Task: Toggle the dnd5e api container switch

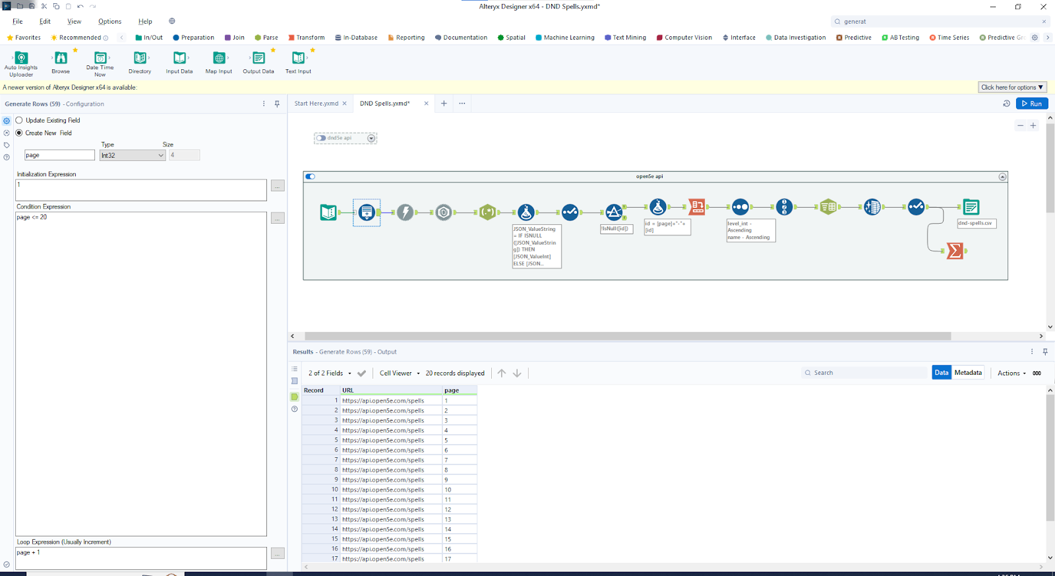Action: tap(321, 138)
